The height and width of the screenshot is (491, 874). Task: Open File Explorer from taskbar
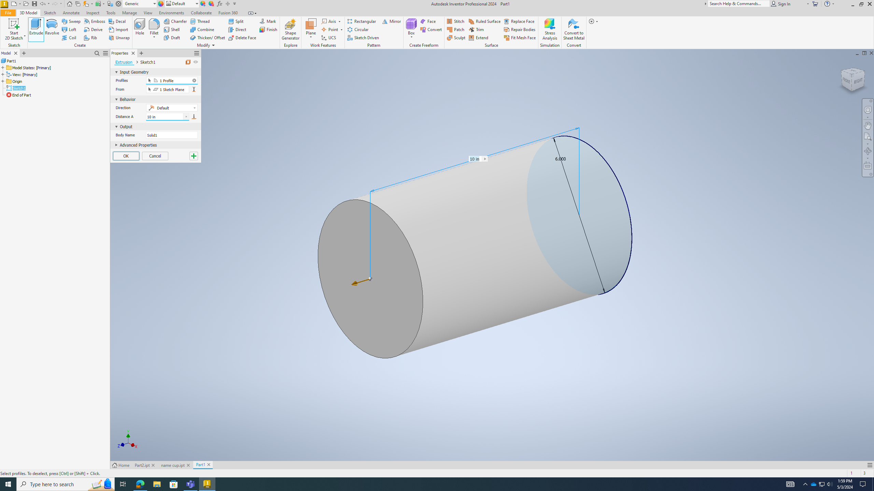click(157, 484)
